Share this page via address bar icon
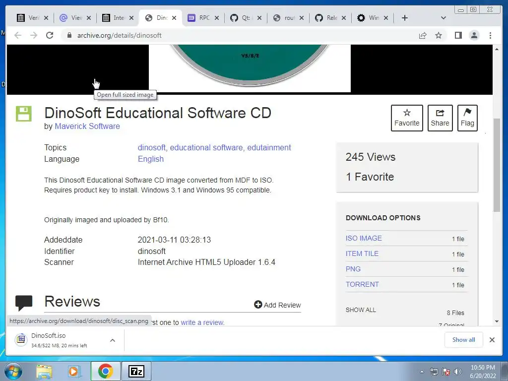This screenshot has height=381, width=508. 423,35
